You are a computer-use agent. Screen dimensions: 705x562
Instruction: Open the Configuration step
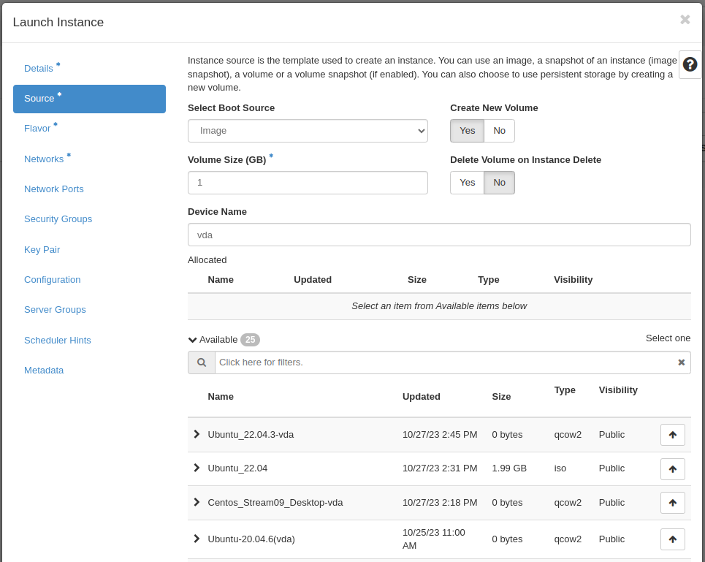[x=52, y=280]
